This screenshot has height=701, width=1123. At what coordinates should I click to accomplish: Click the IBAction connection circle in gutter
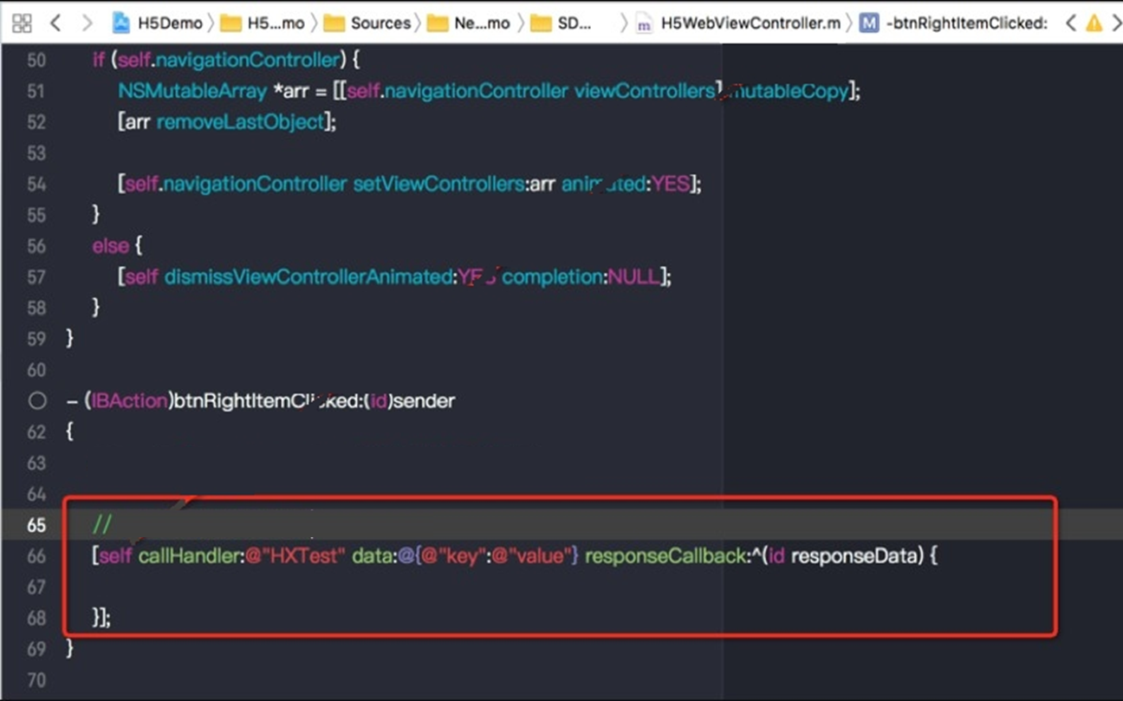pos(36,401)
